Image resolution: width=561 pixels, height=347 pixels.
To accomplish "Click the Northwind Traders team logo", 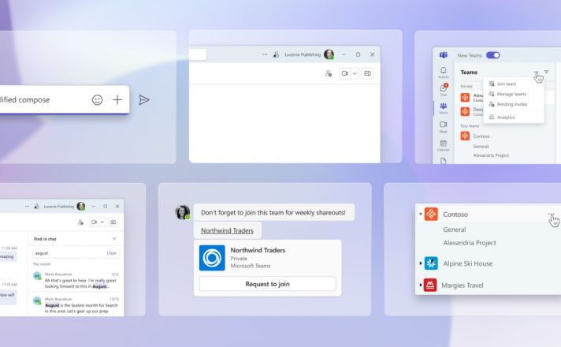I will click(x=212, y=258).
